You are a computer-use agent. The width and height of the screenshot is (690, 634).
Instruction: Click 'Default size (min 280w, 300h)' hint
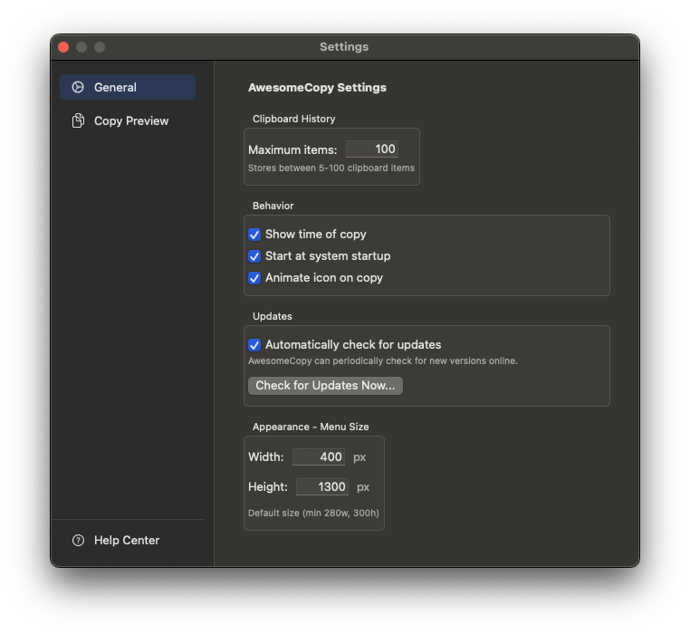(x=313, y=513)
